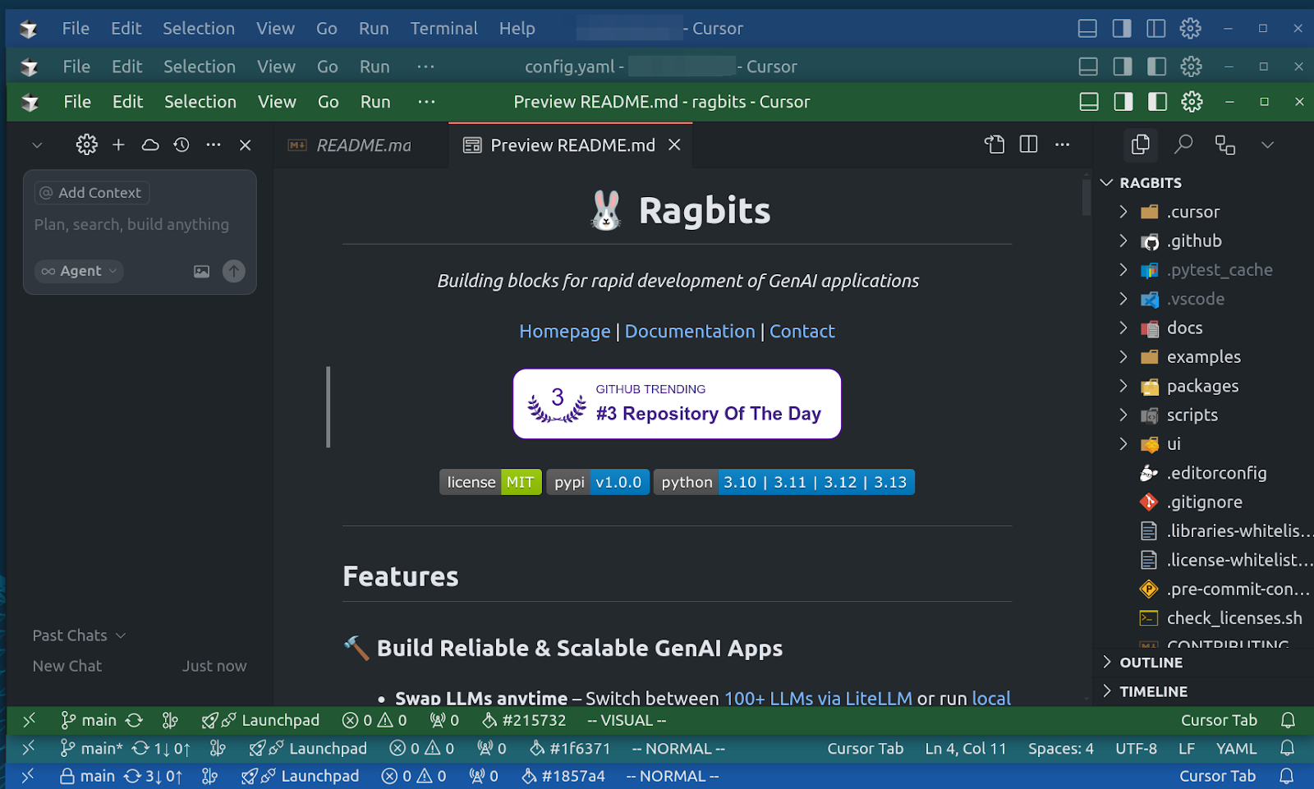
Task: Expand the OUTLINE section
Action: 1203,663
